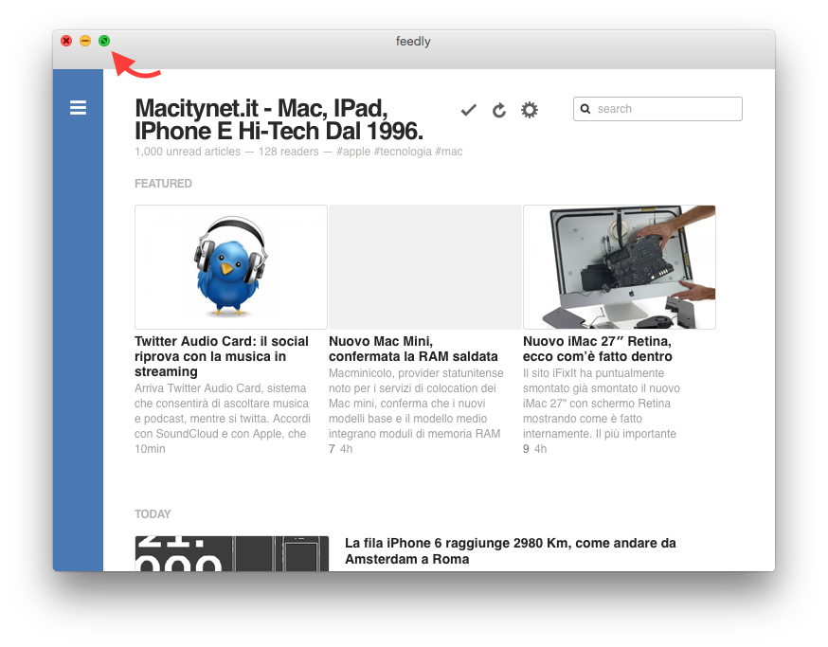Viewport: 828px width, 647px height.
Task: Click the green fullscreen window button
Action: click(104, 41)
